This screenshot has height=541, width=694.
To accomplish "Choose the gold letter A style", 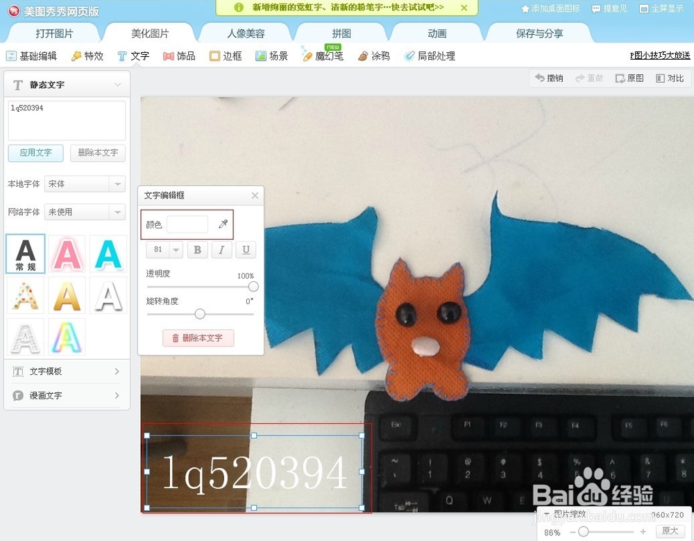I will pos(67,296).
